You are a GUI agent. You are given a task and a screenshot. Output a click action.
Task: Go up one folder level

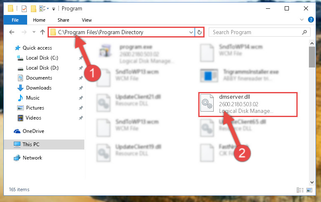43,32
